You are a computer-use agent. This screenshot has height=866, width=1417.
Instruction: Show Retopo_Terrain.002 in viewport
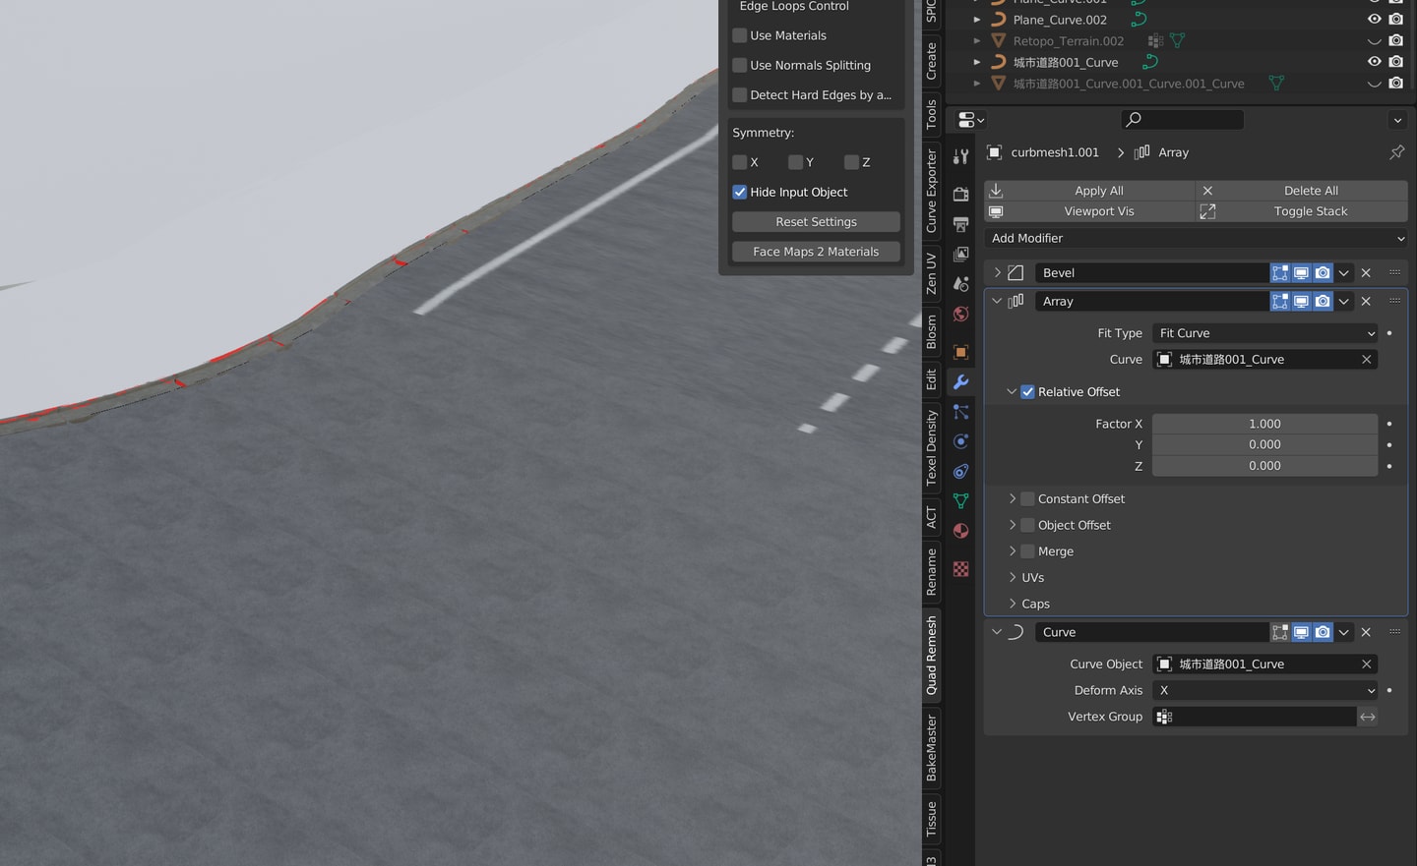[x=1375, y=40]
